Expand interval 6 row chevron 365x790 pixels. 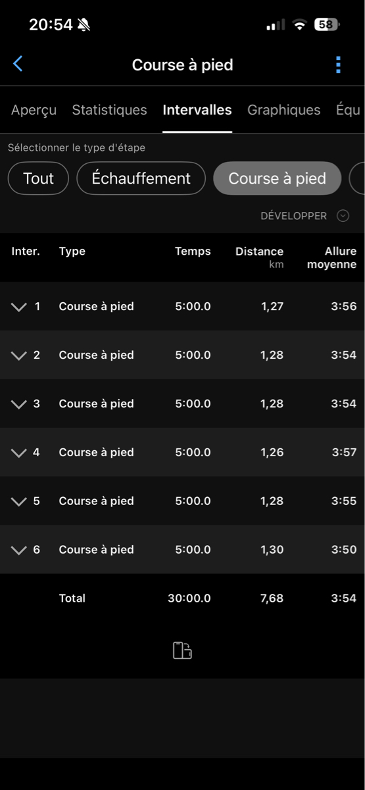click(19, 550)
